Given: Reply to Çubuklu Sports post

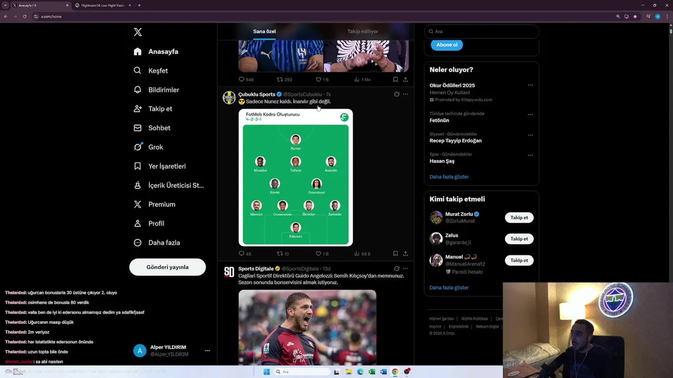Looking at the screenshot, I should coord(242,254).
